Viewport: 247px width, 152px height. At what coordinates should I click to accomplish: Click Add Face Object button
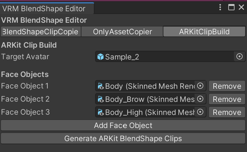123,126
